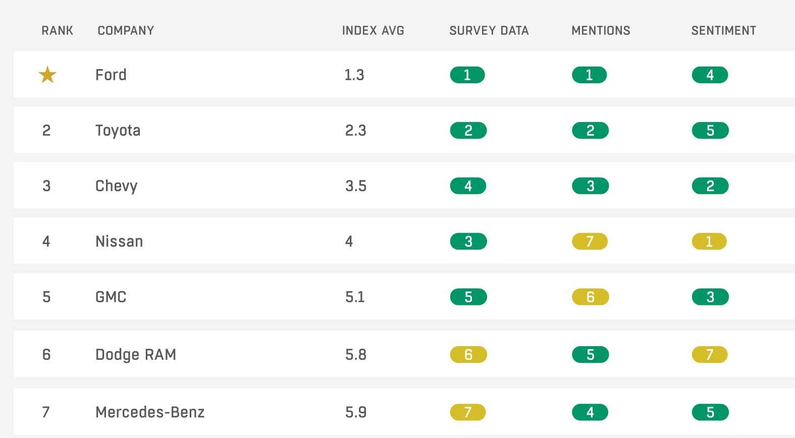Click Toyota's survey data badge 2
795x438 pixels.
[468, 130]
